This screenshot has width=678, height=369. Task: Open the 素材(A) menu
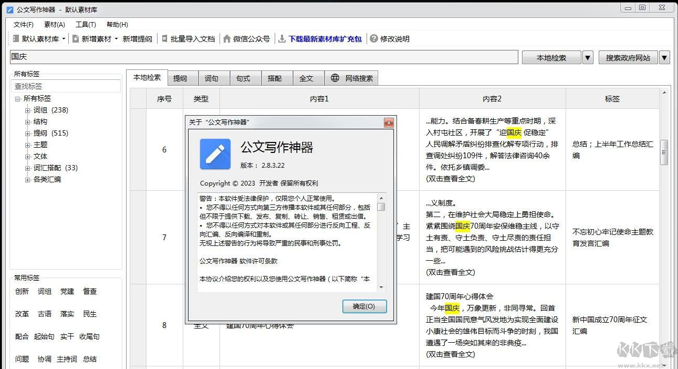tap(55, 25)
